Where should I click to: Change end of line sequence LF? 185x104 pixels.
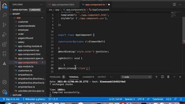click(x=148, y=99)
